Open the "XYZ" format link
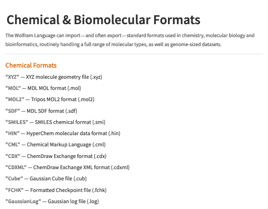 tap(13, 77)
